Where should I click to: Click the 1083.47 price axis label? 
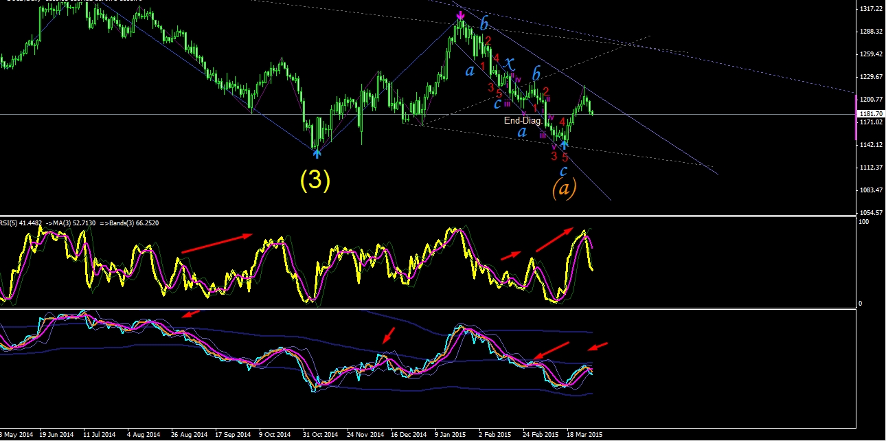click(x=871, y=190)
